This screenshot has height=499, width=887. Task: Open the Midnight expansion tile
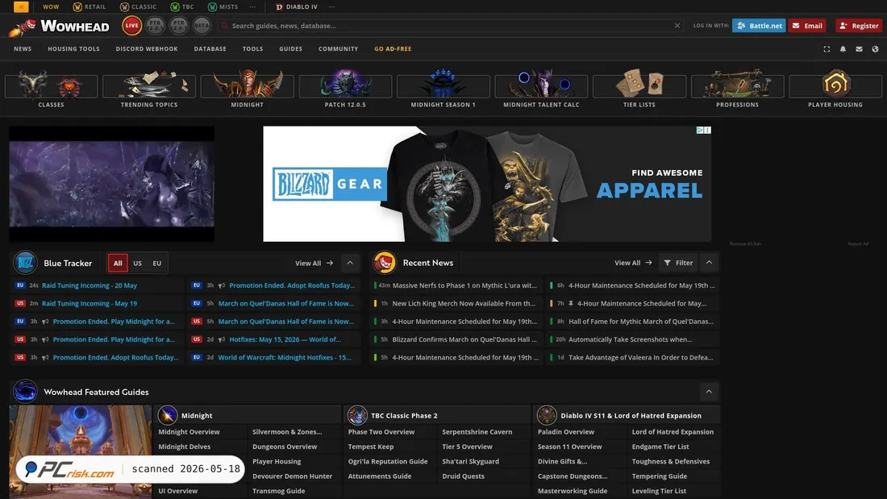coord(248,88)
